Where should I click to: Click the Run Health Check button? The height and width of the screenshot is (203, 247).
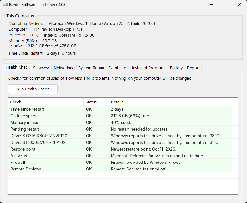[33, 89]
